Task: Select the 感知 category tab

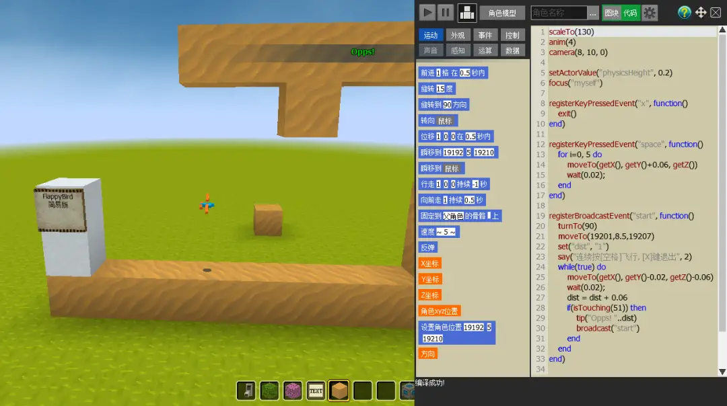Action: (x=458, y=50)
